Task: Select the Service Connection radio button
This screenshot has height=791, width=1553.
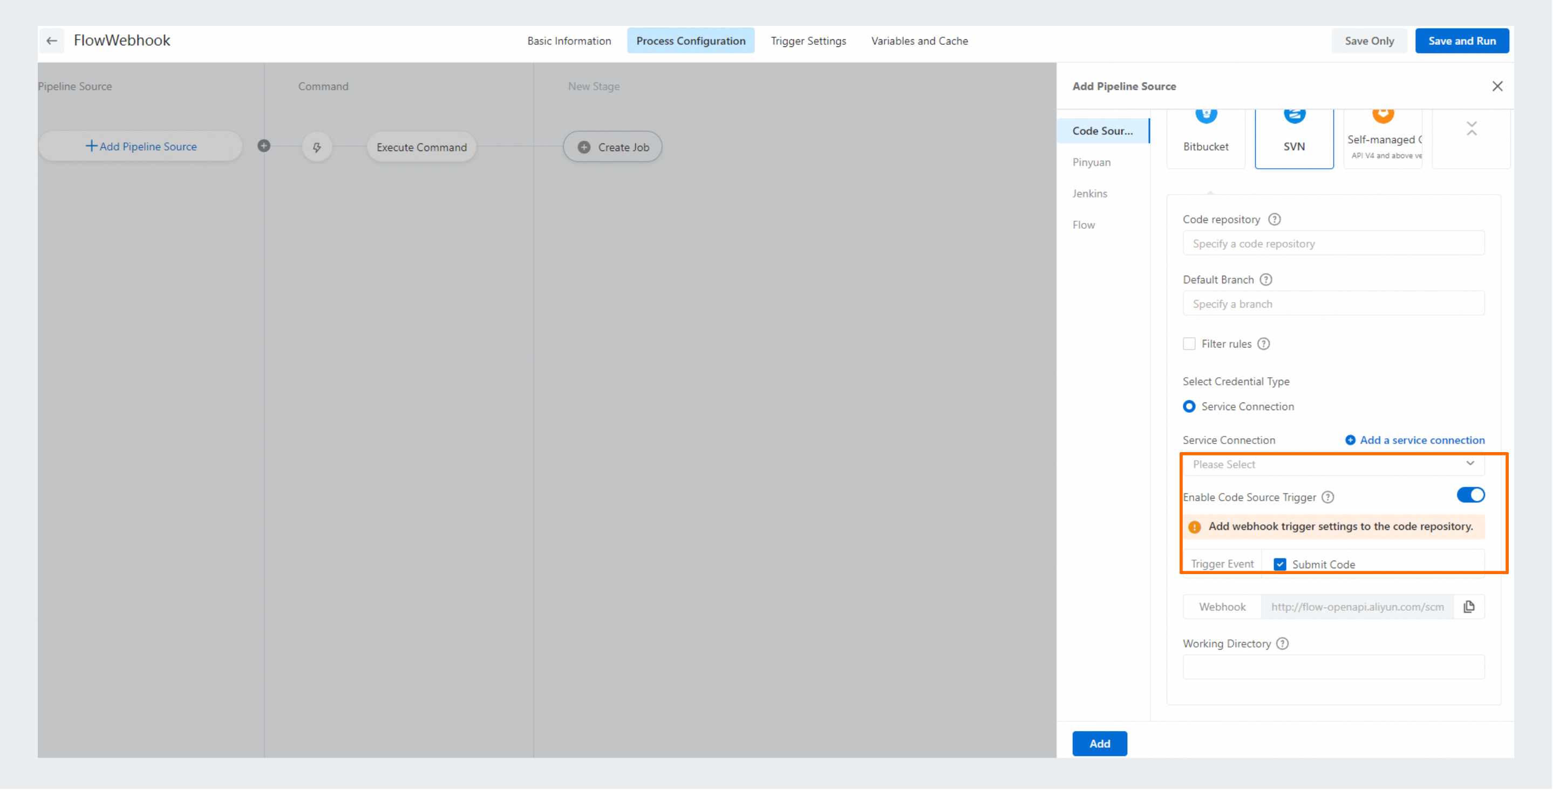Action: pos(1189,406)
